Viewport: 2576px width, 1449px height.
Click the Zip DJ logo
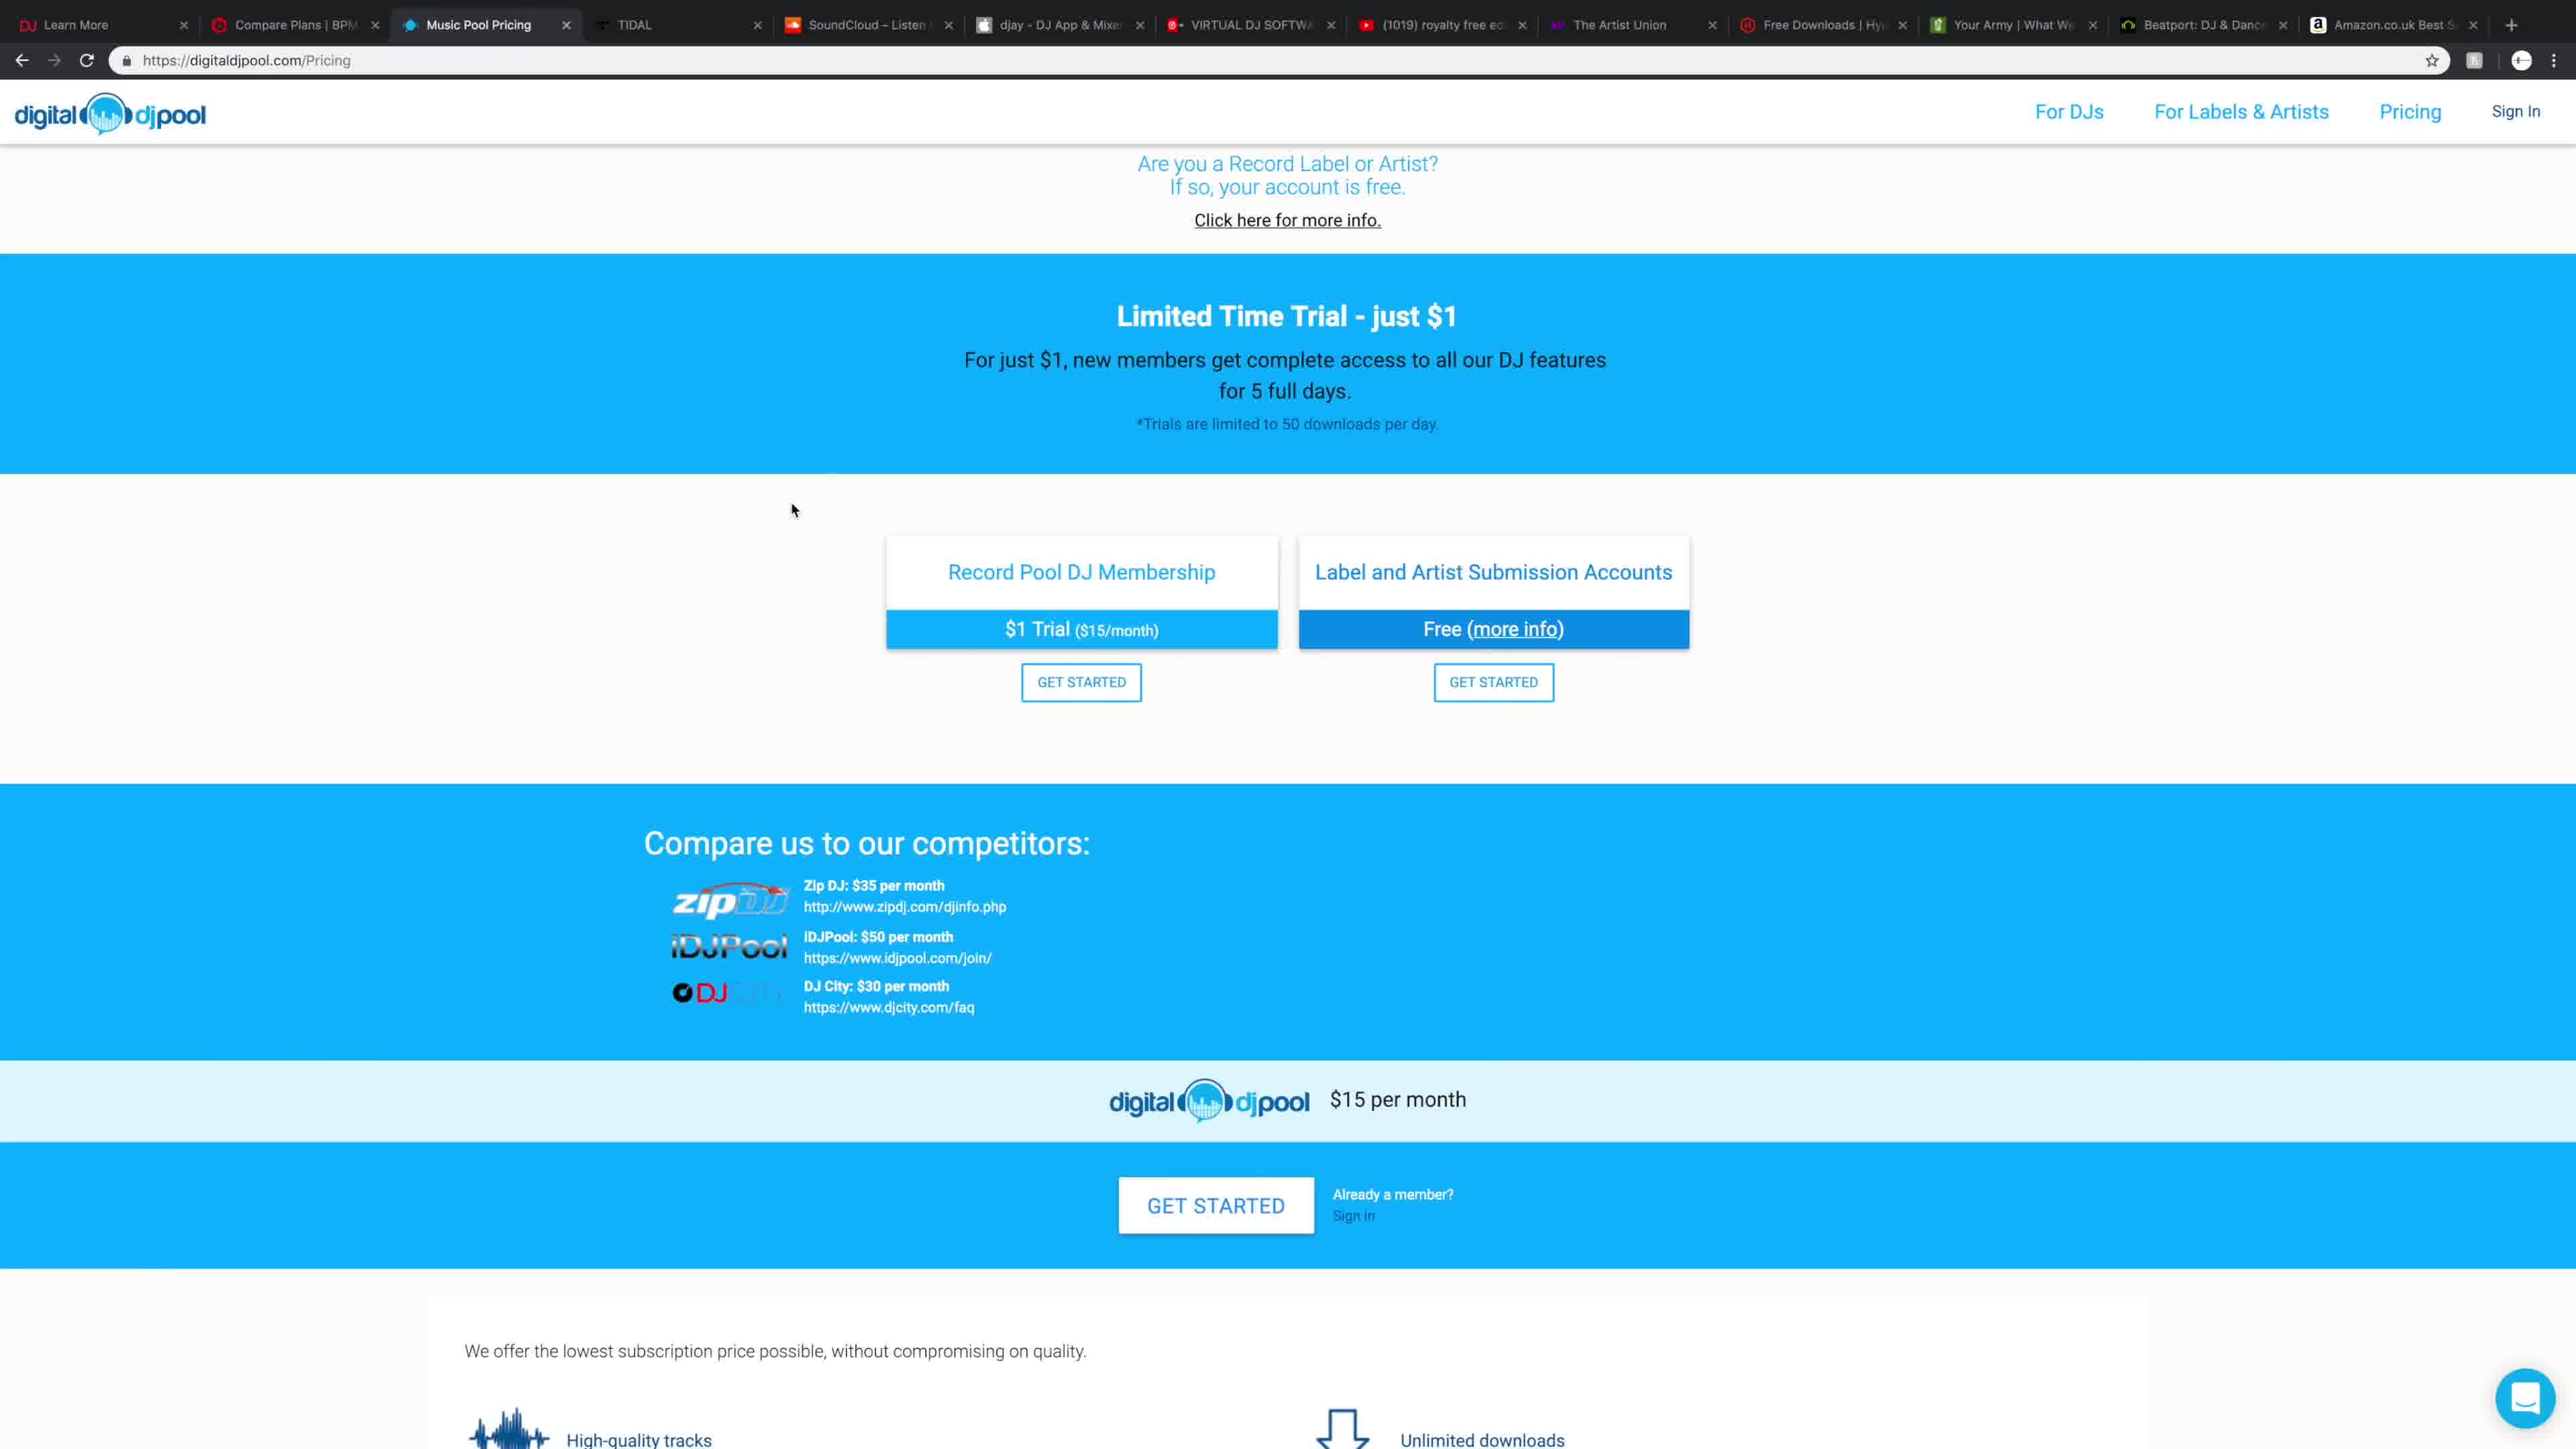(730, 900)
